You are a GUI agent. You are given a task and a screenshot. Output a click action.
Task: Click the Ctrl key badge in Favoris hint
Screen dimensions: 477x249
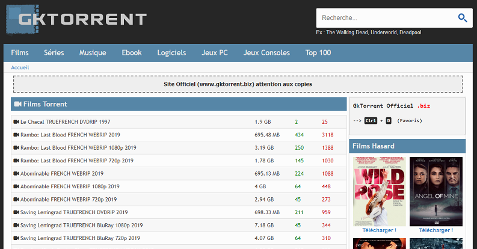(x=371, y=121)
